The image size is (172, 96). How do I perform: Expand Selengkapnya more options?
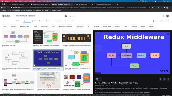[58, 21]
